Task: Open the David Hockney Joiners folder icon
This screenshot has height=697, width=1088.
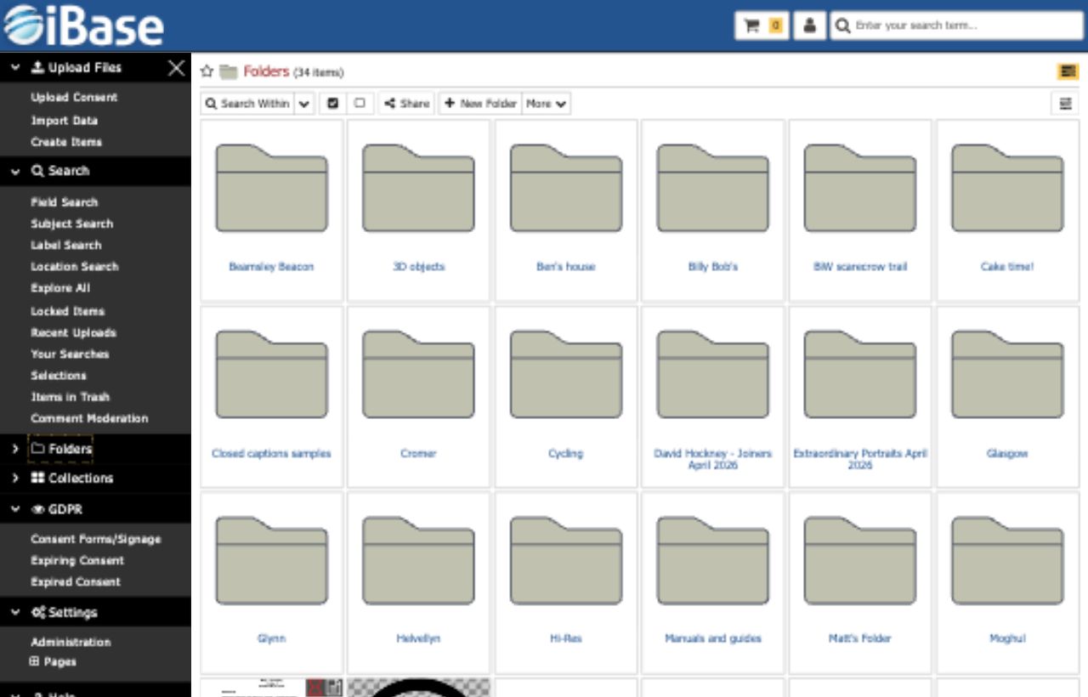Action: (x=712, y=374)
